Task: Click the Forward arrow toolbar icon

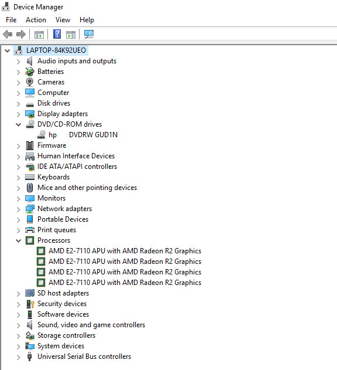Action: click(21, 34)
